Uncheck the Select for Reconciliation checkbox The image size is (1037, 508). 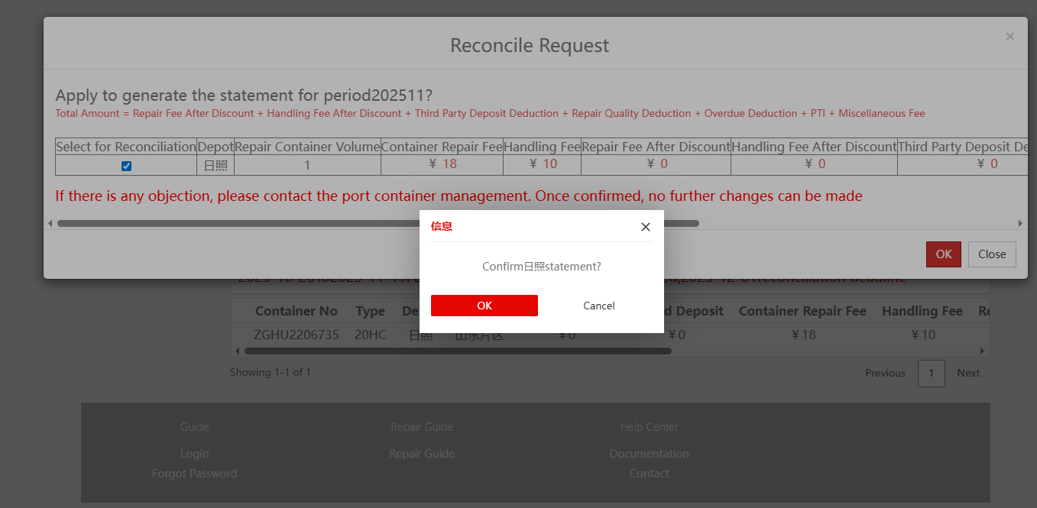tap(126, 166)
